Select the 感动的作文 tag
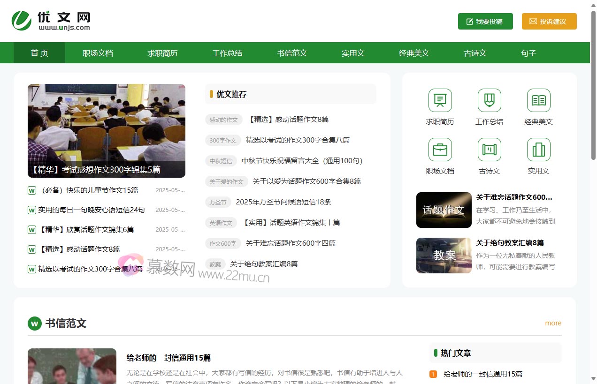The width and height of the screenshot is (597, 384). (223, 120)
